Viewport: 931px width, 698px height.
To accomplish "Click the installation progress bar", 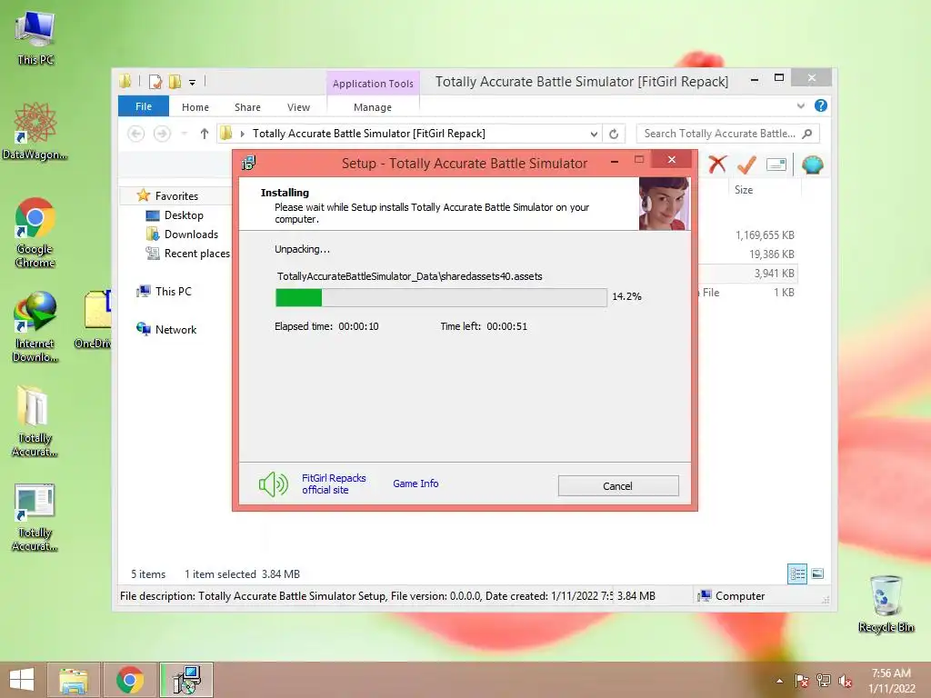I will click(x=441, y=297).
